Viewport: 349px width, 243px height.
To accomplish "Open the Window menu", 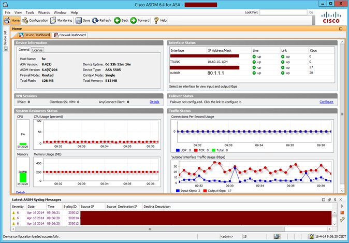I will [60, 12].
